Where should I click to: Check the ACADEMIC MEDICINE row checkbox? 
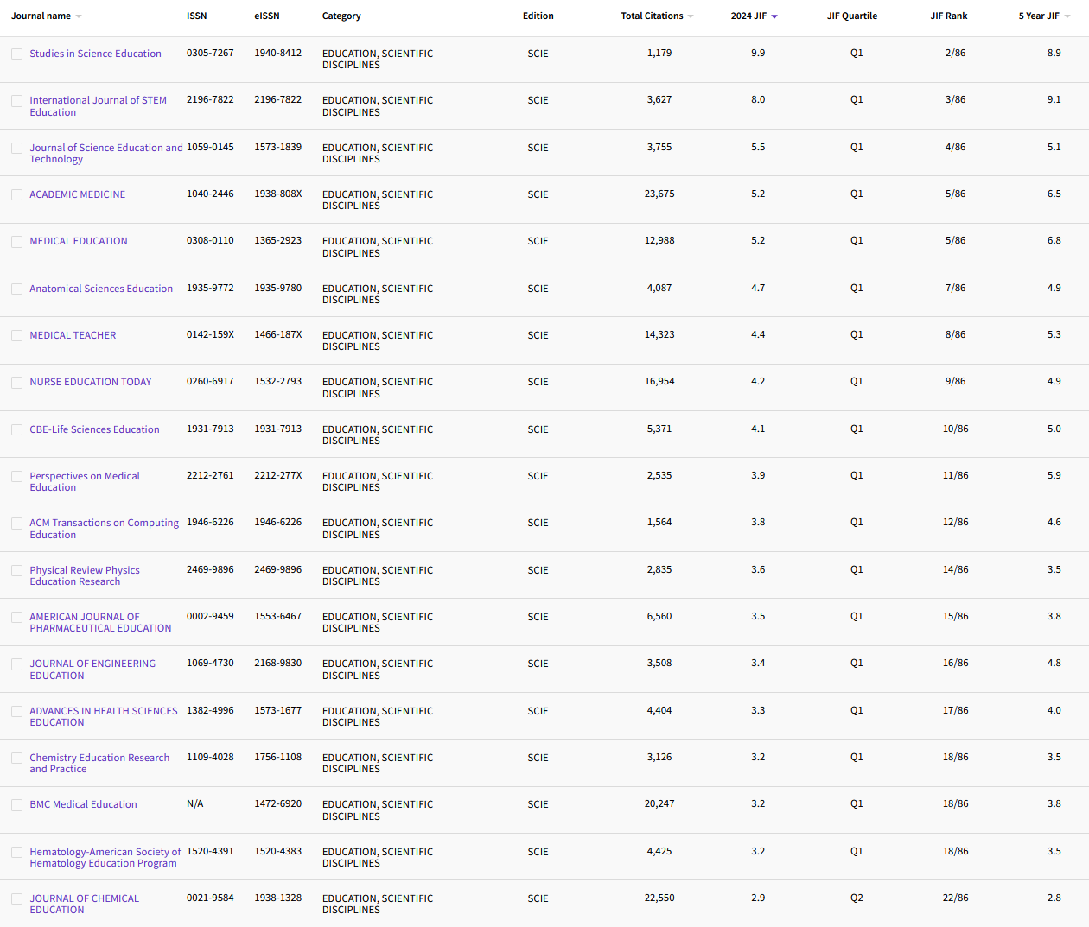pyautogui.click(x=16, y=194)
